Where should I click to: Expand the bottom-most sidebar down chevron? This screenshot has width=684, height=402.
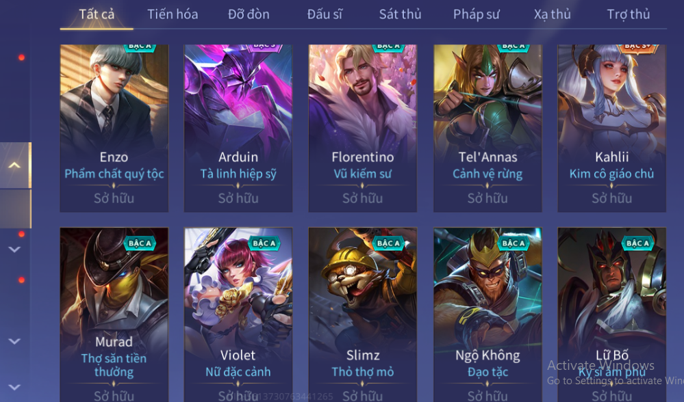coord(14,387)
